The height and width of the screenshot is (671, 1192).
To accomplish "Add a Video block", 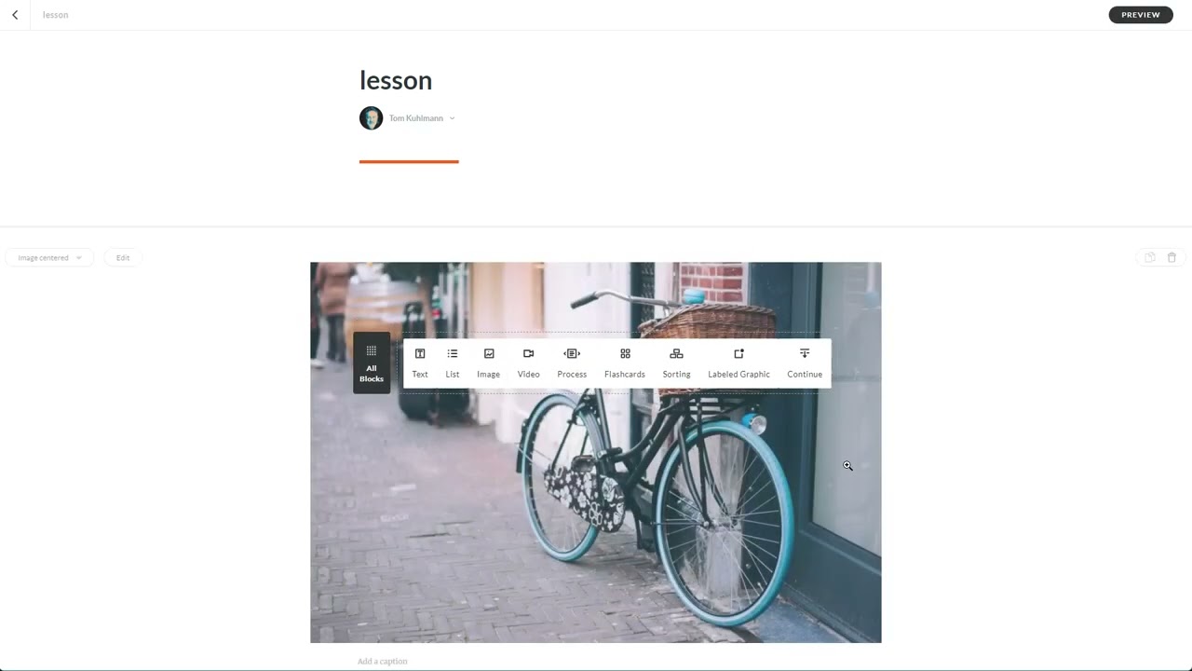I will 528,363.
